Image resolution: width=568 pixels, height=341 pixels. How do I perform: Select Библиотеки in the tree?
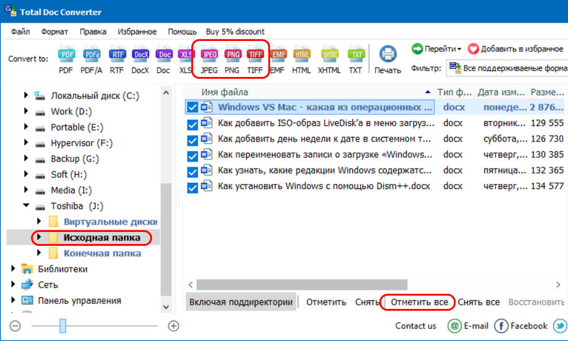(x=62, y=269)
